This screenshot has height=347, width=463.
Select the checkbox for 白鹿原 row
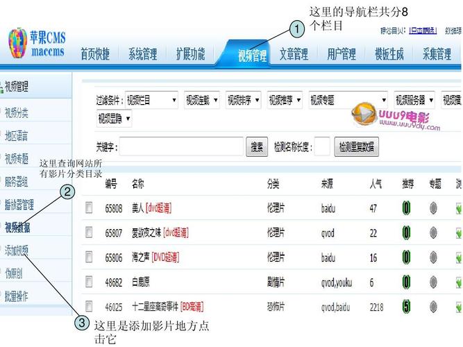(89, 282)
